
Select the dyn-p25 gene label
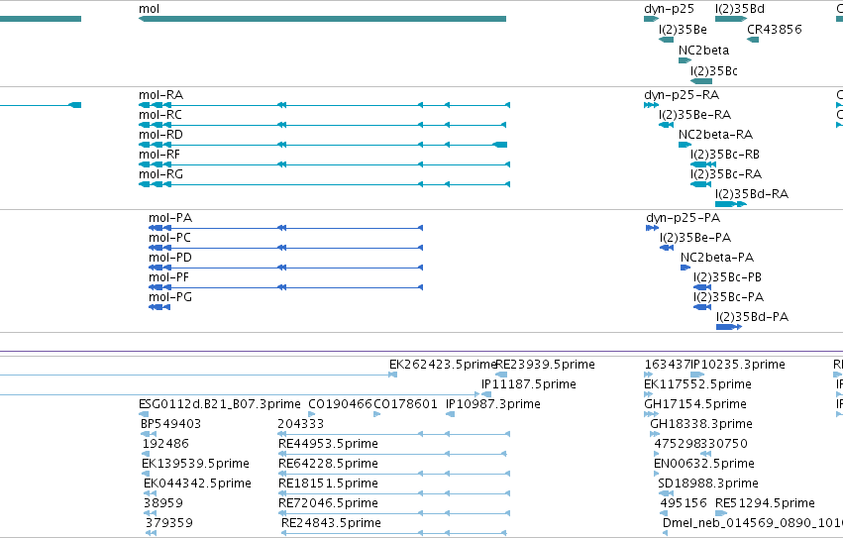coord(669,9)
